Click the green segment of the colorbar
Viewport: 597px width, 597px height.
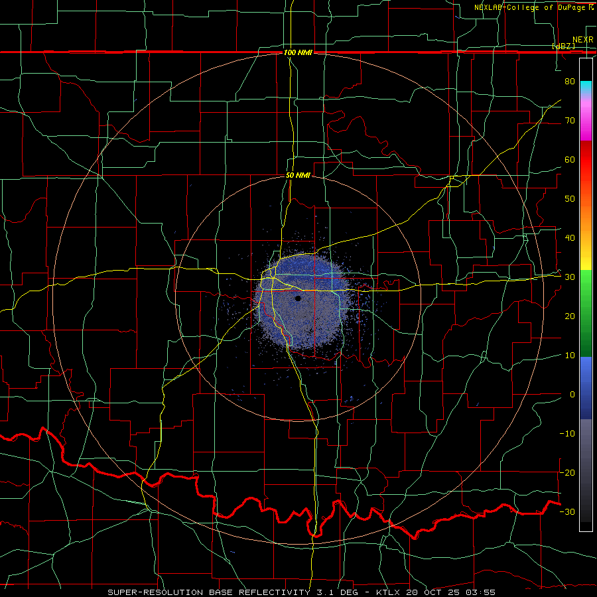[586, 313]
